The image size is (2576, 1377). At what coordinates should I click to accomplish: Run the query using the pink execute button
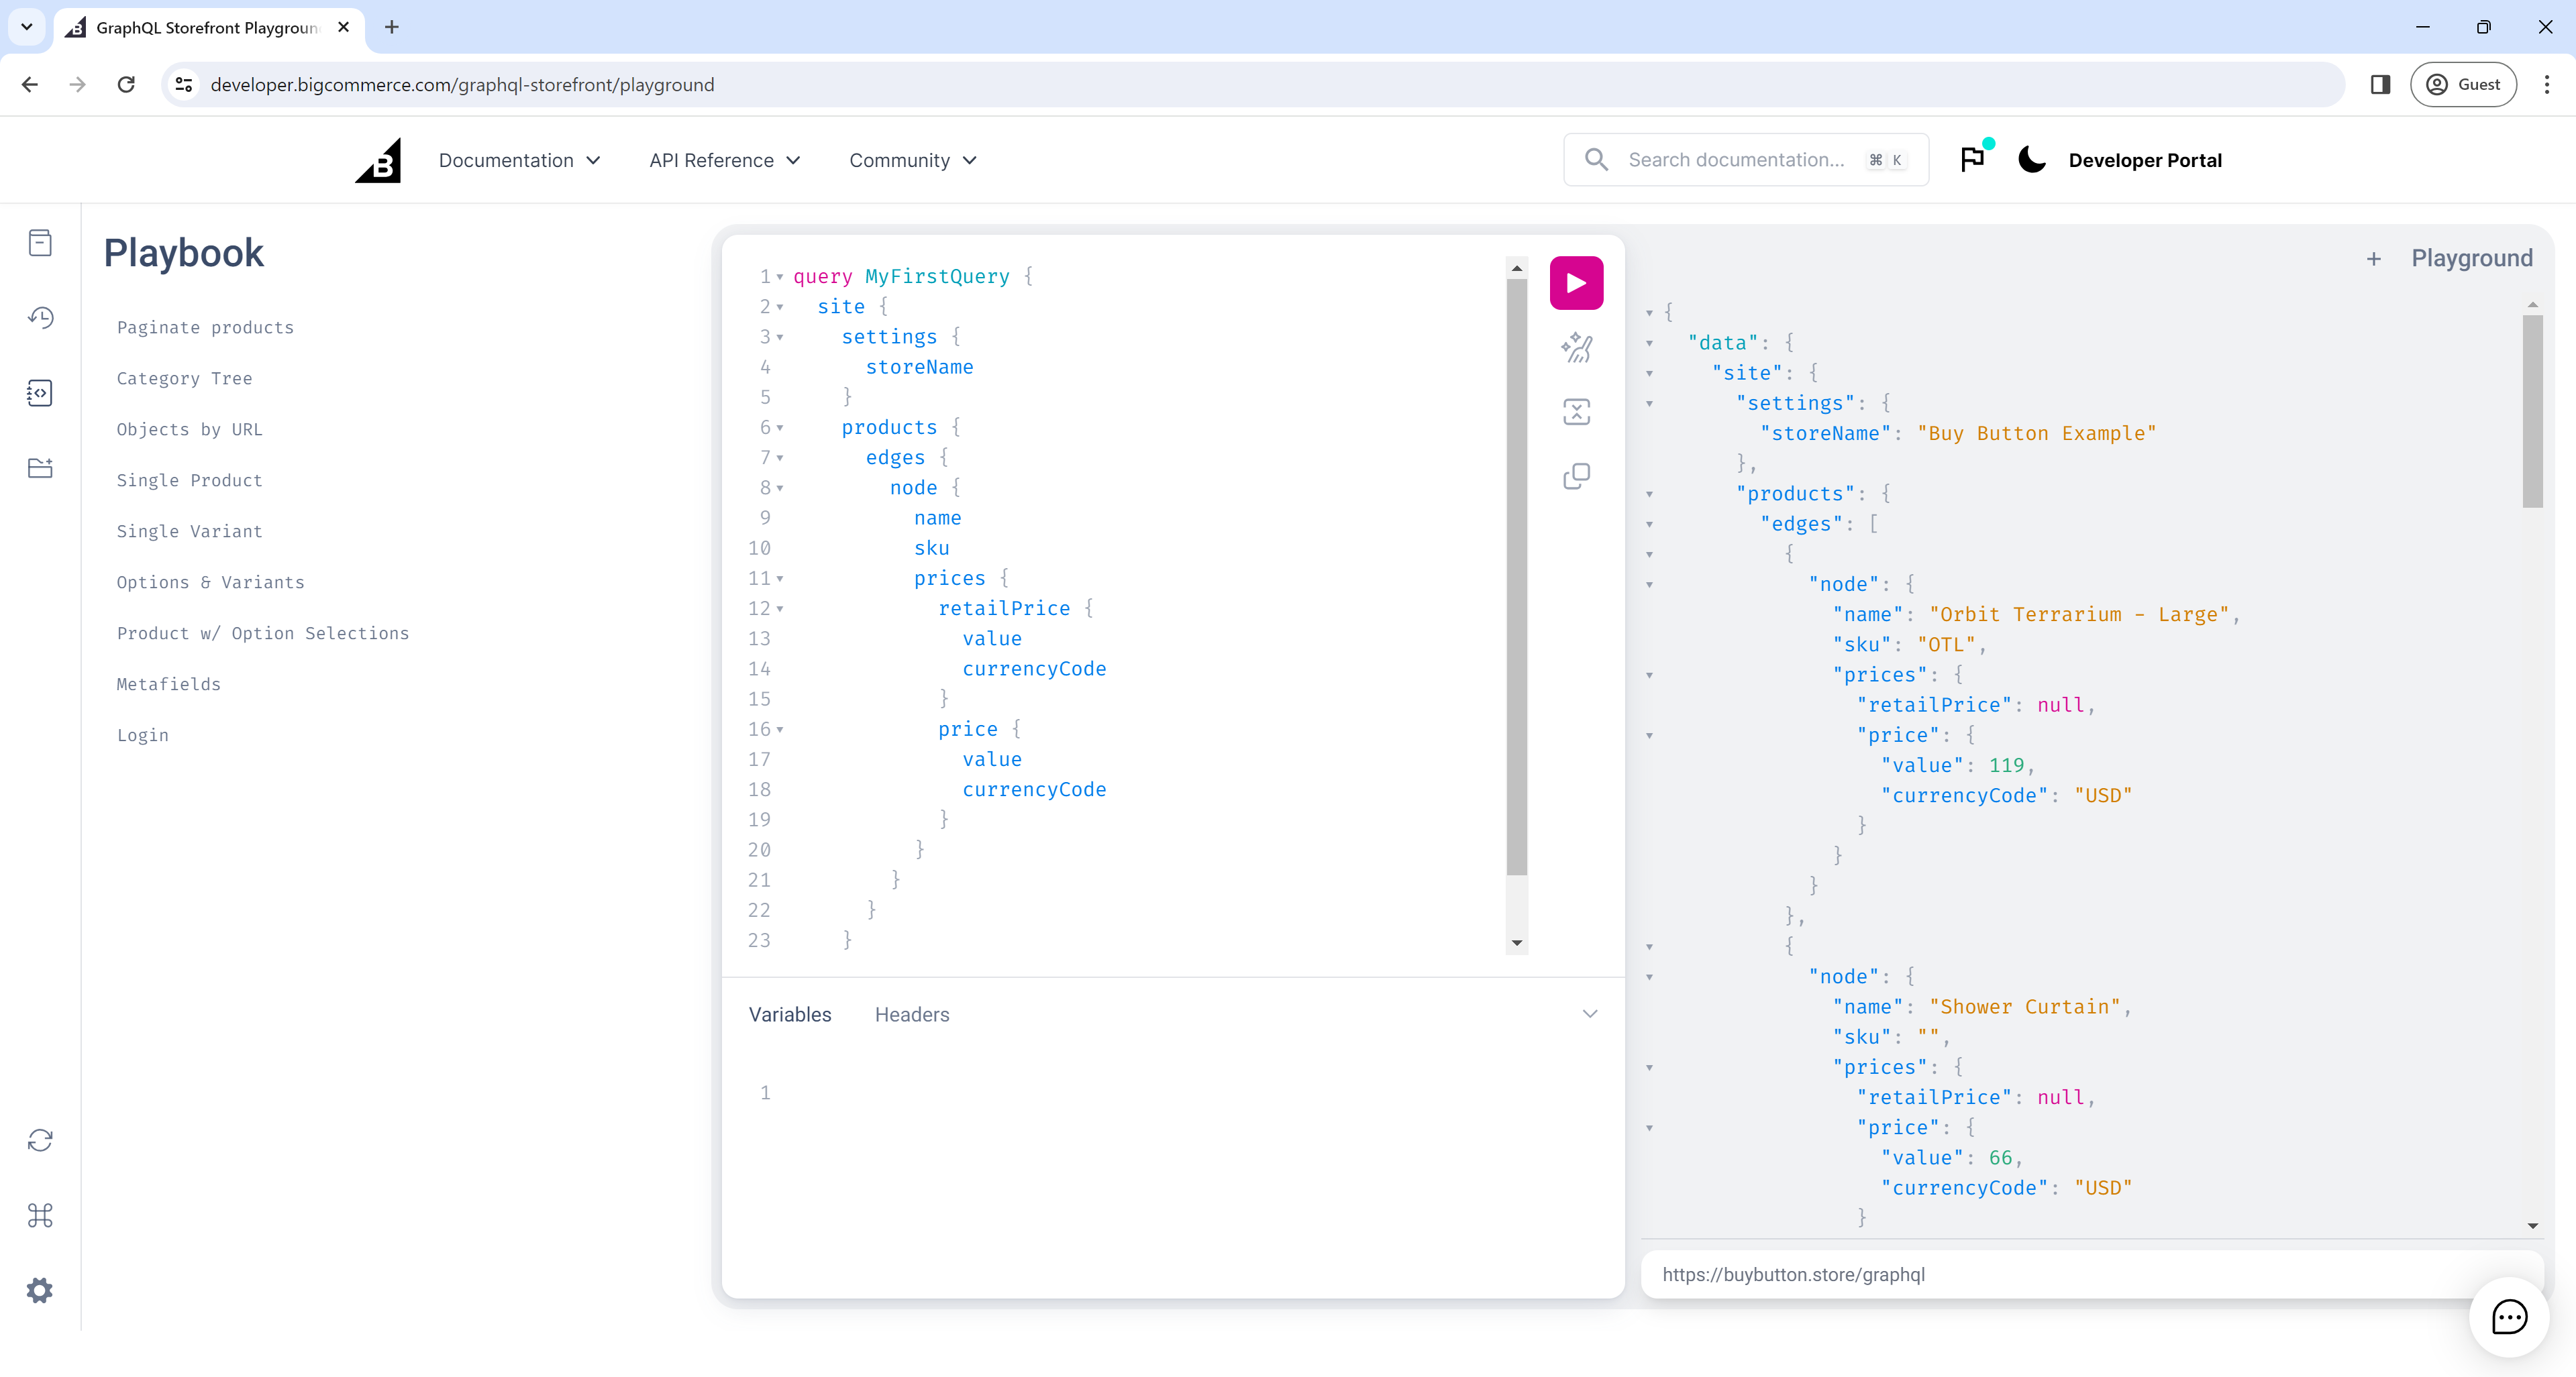click(x=1576, y=283)
